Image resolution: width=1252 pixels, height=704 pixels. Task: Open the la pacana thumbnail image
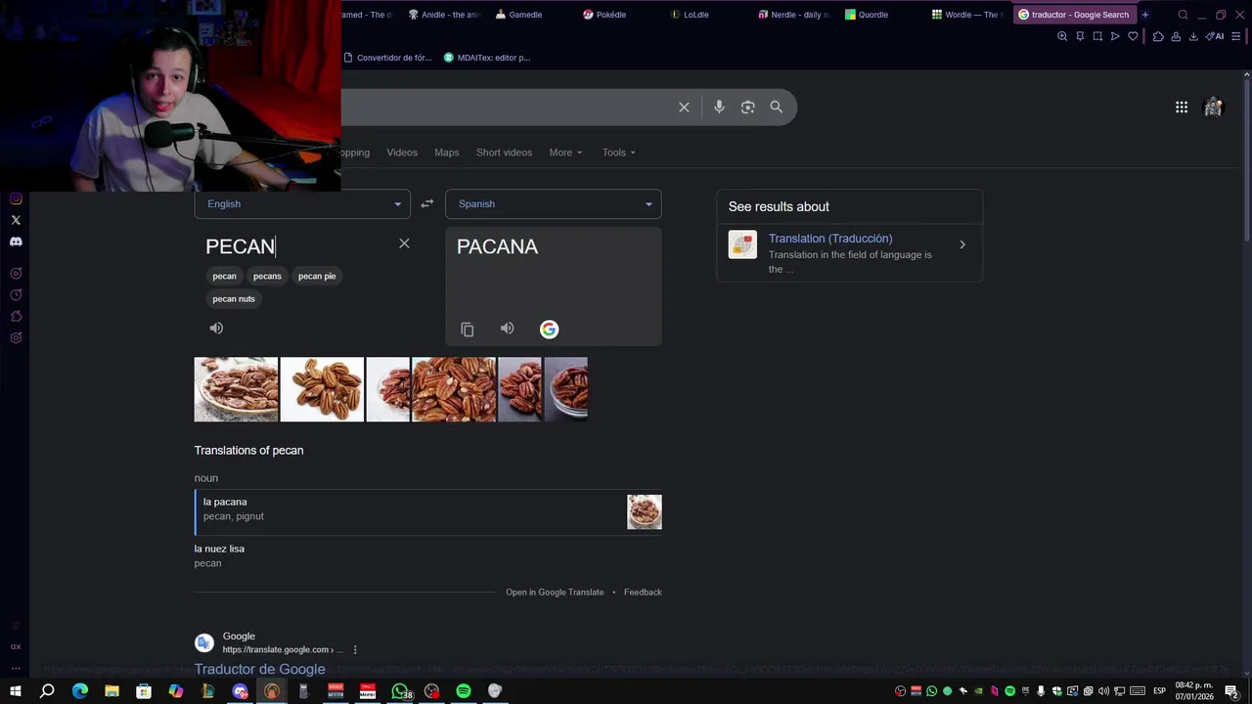point(645,512)
